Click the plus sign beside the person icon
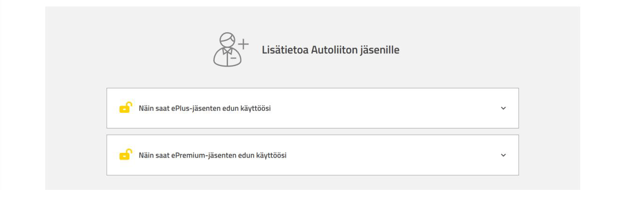Image resolution: width=625 pixels, height=198 pixels. (x=243, y=44)
